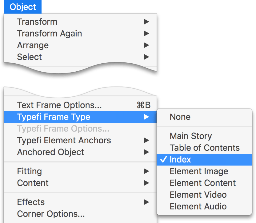Expand the Arrange submenu arrow
This screenshot has height=223, width=256.
click(146, 45)
